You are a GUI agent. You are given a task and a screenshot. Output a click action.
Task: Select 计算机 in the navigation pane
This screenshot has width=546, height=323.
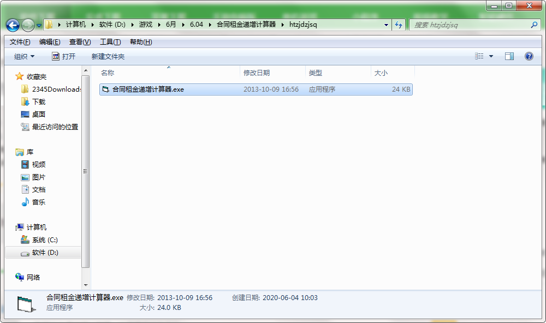pos(31,228)
